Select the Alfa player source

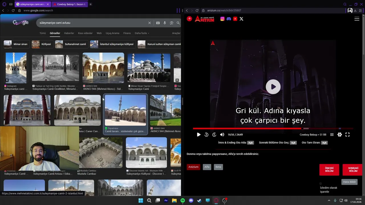point(207,167)
